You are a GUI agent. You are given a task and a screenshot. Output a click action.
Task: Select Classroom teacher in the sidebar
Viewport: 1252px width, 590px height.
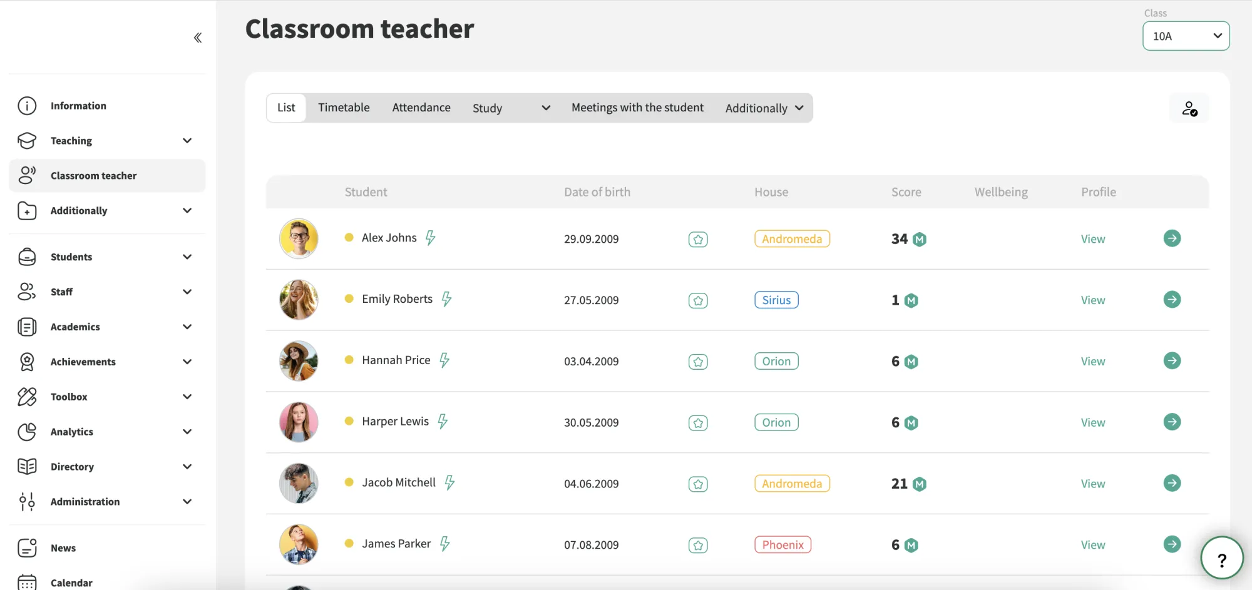point(106,176)
